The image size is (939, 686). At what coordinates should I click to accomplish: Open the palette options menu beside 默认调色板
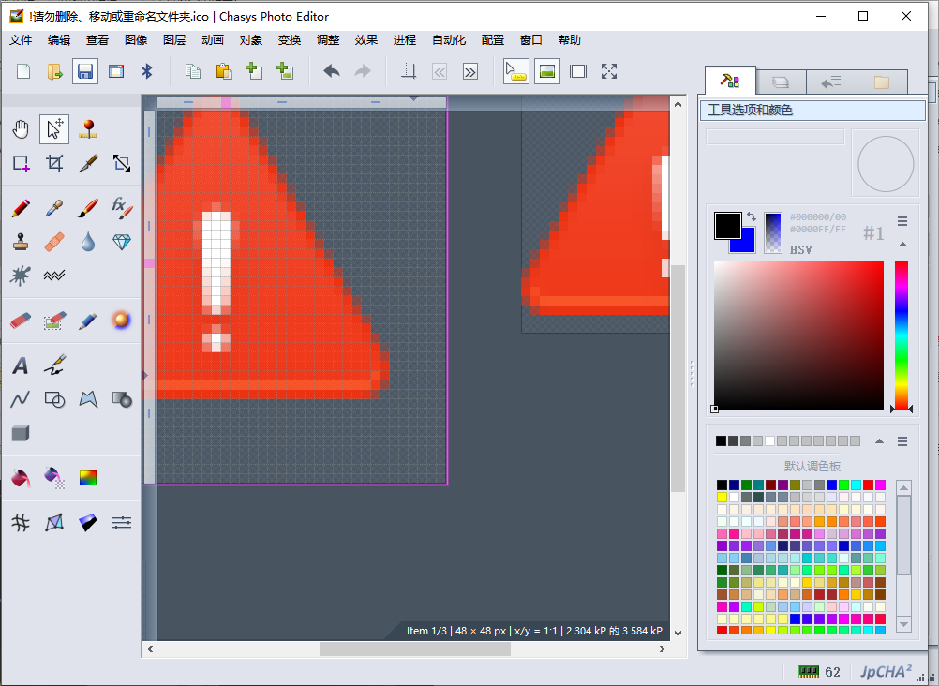pyautogui.click(x=902, y=440)
